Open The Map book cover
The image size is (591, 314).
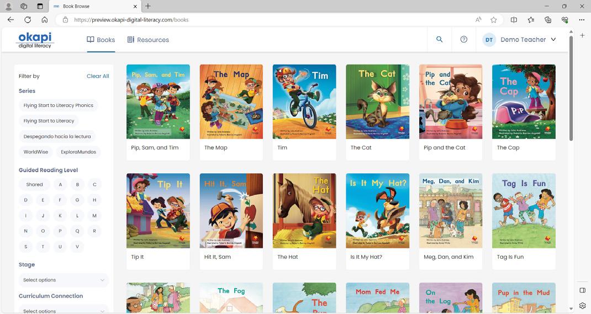(231, 102)
